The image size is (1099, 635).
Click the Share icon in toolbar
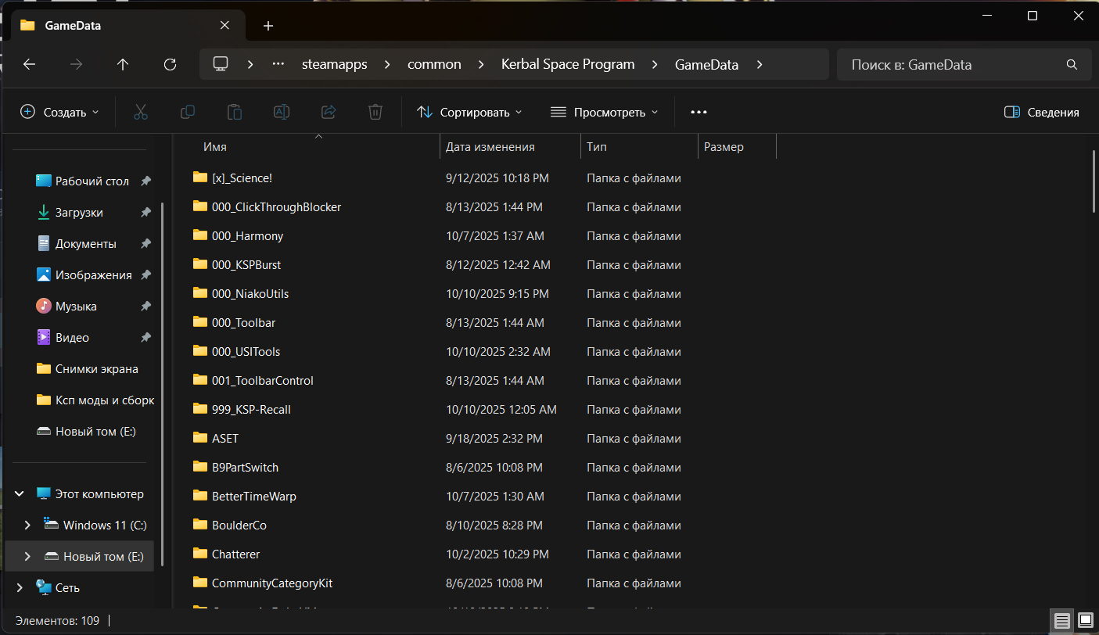329,112
